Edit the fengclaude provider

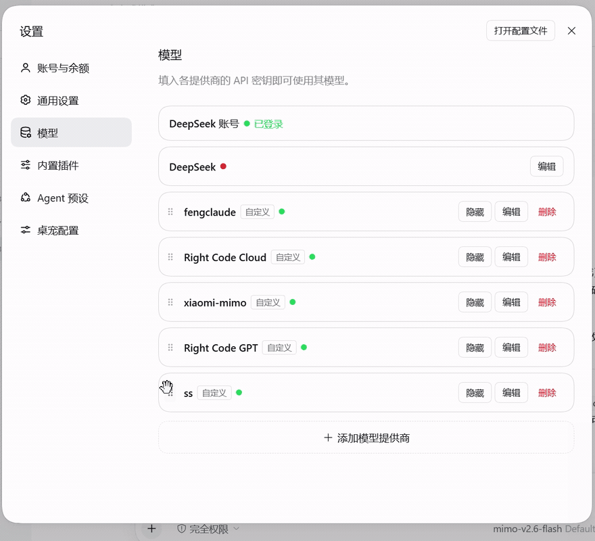click(511, 212)
